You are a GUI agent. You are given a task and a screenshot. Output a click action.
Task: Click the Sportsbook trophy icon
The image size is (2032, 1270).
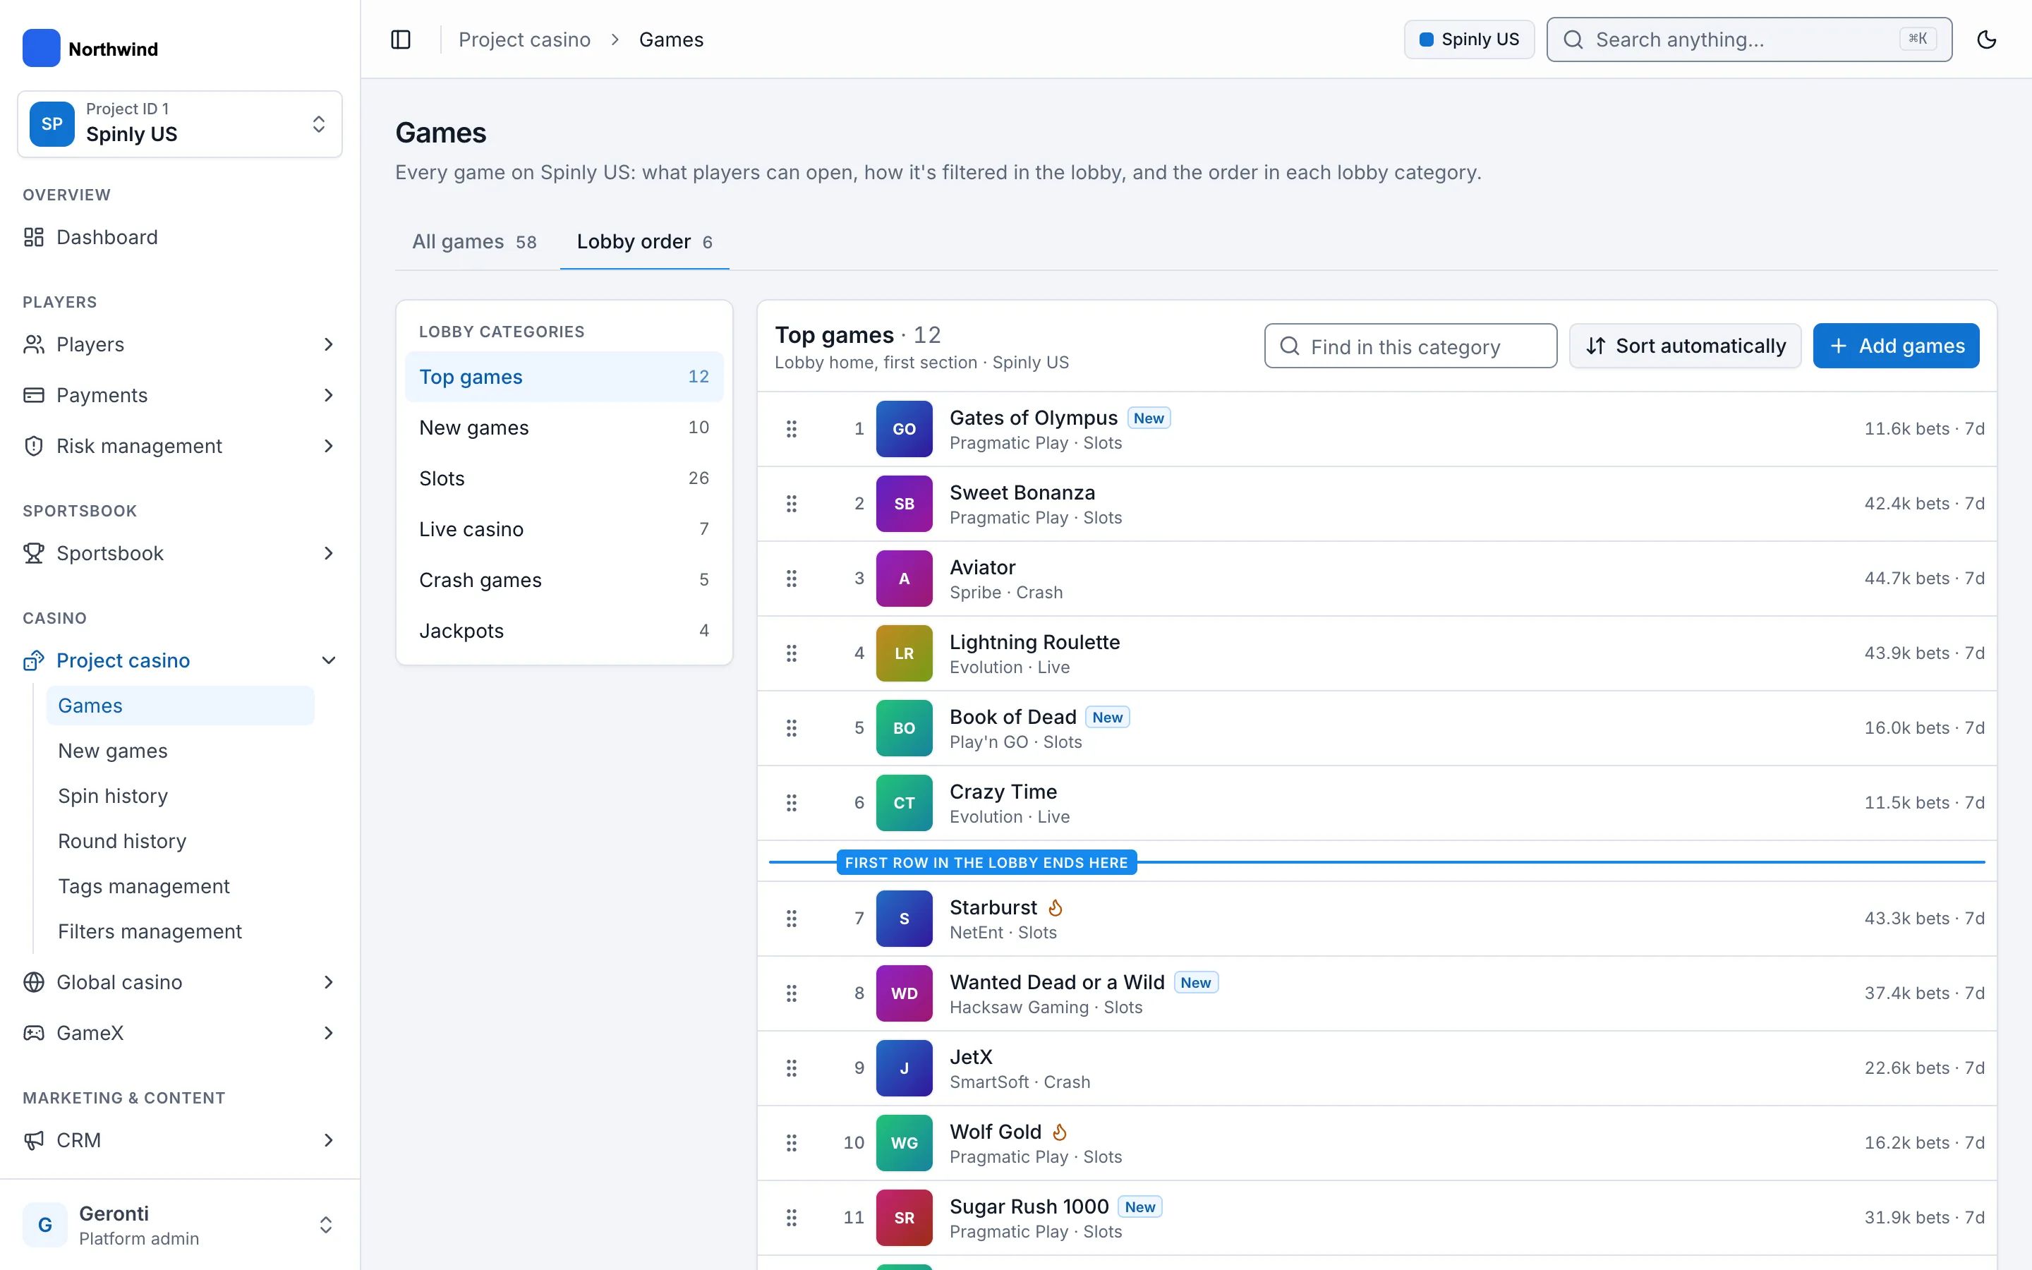pos(34,554)
